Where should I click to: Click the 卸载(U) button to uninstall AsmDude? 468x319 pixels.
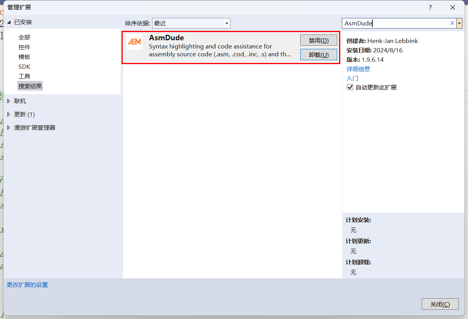click(x=318, y=55)
